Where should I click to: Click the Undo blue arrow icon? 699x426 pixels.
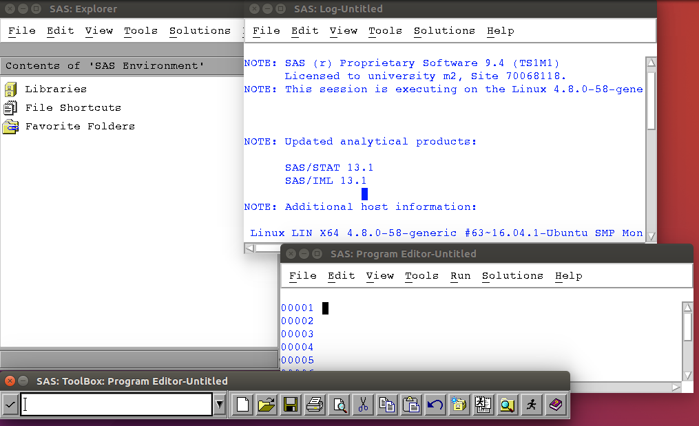point(435,405)
